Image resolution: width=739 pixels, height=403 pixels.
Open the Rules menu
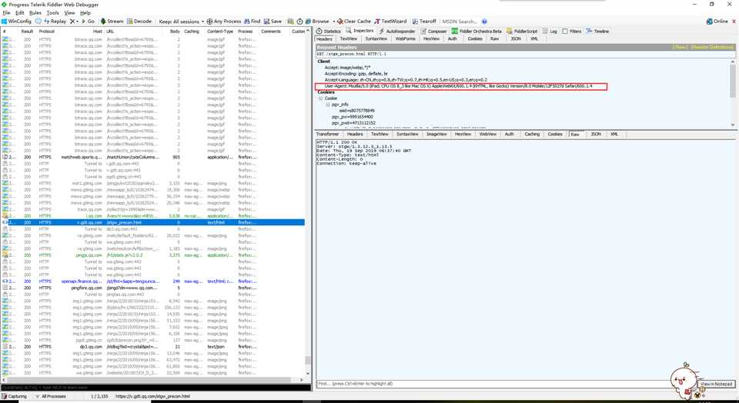click(x=35, y=13)
